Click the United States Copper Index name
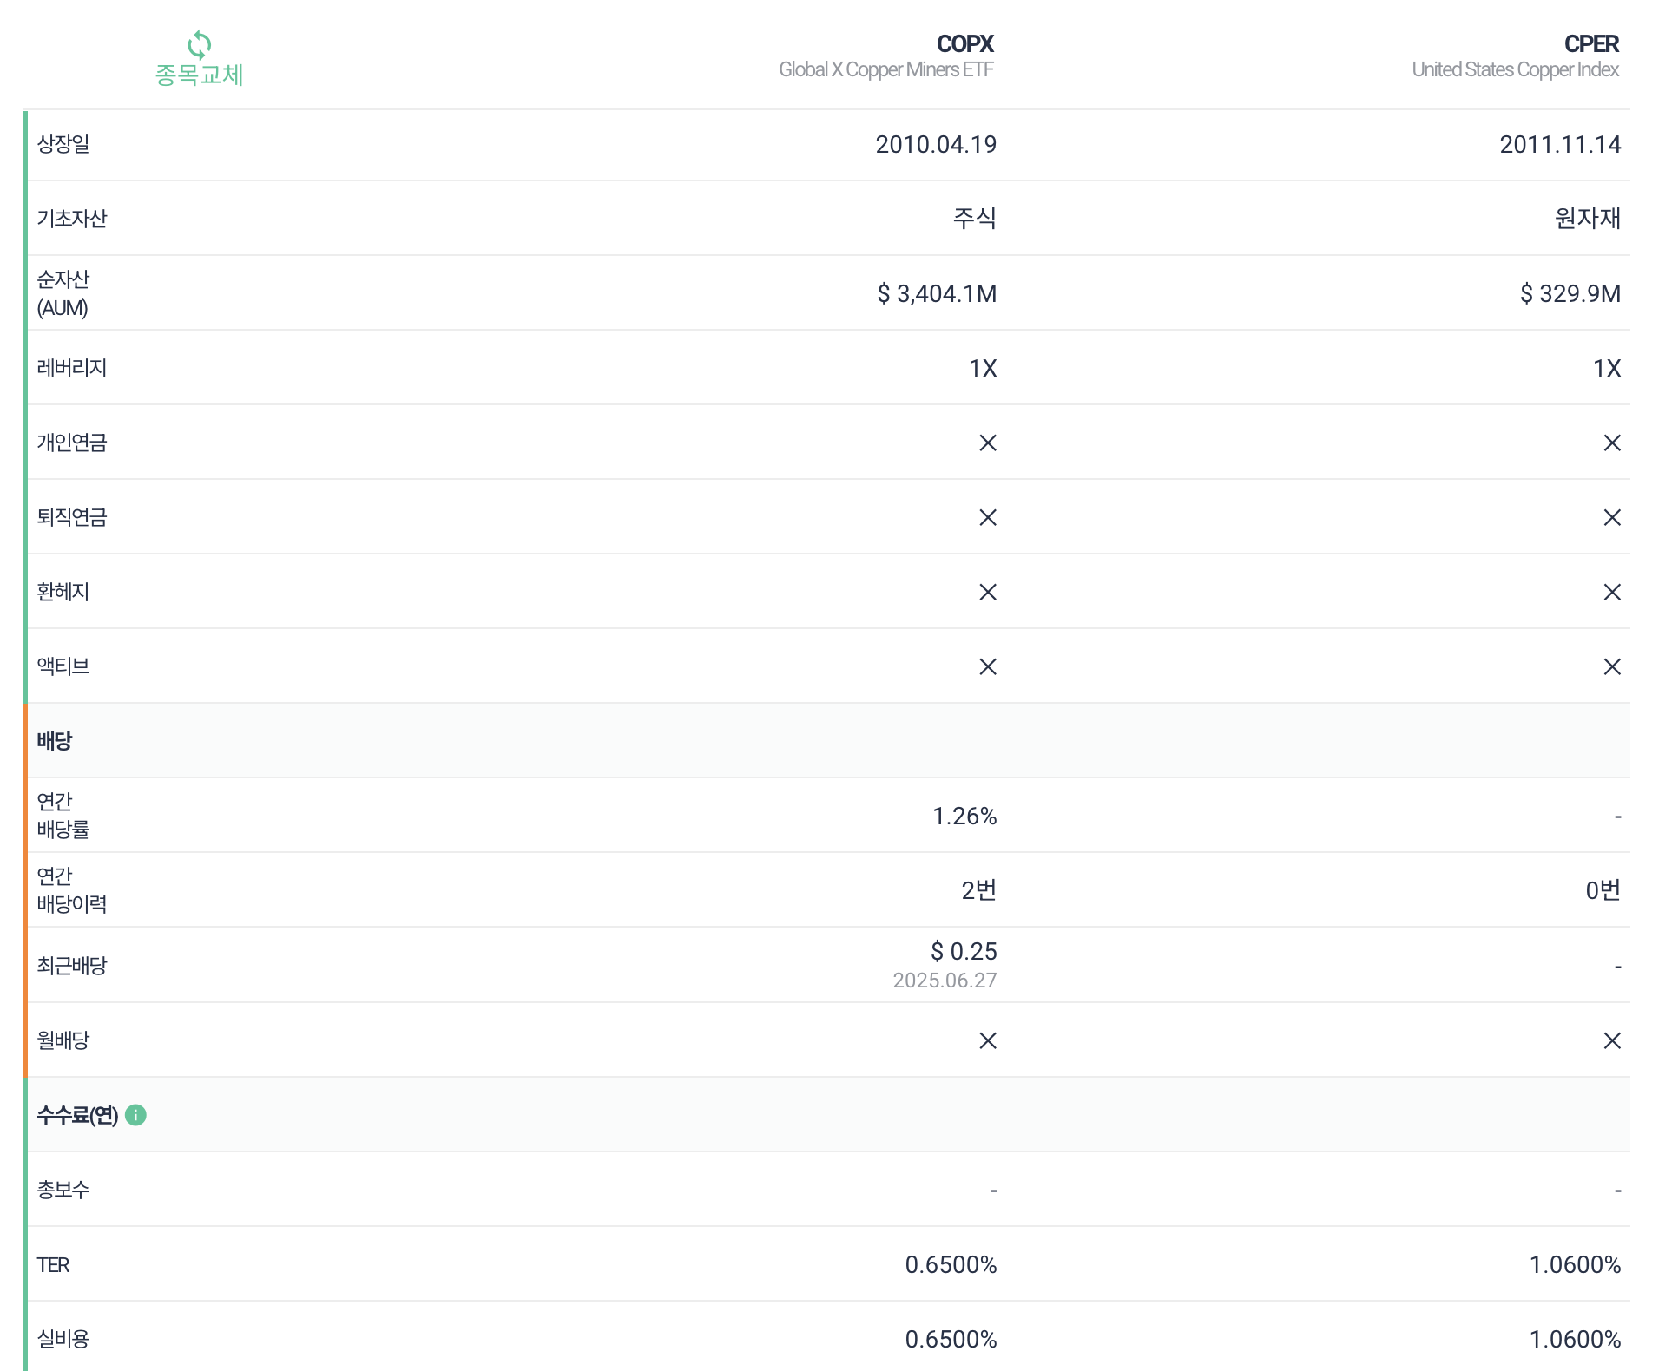 pos(1515,69)
